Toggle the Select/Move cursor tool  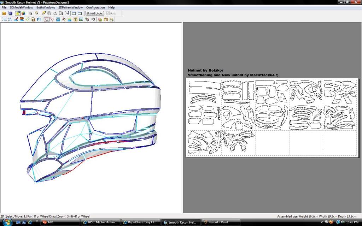click(46, 19)
